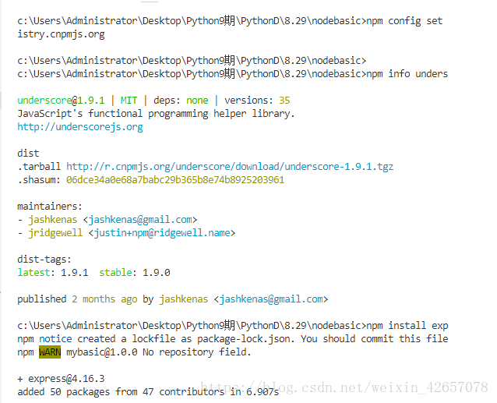Click the jashkenas maintainer name

click(x=53, y=219)
